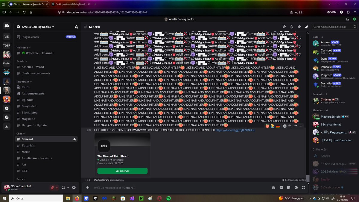
Task: Open the gift Nitro icon
Action: click(x=273, y=188)
